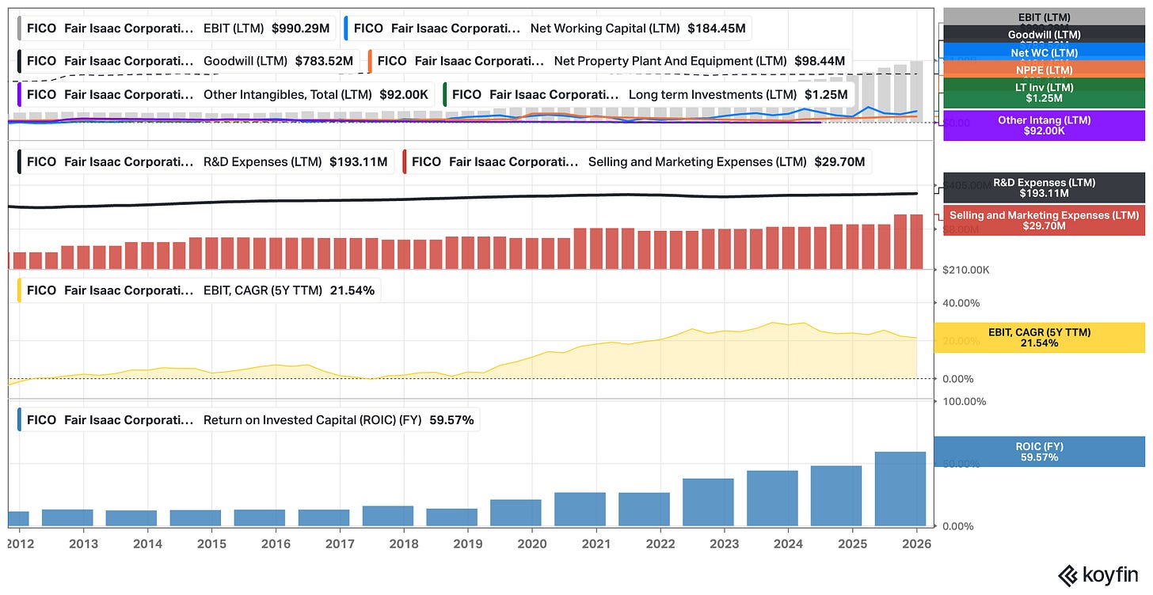Select the $29.70M value in Selling and Marketing legend
The height and width of the screenshot is (595, 1153).
tap(839, 161)
